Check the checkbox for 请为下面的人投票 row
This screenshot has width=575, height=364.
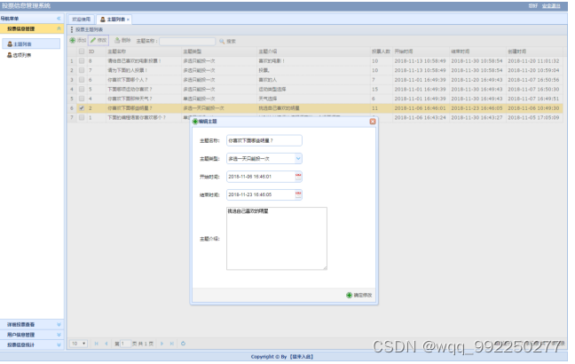pos(82,70)
